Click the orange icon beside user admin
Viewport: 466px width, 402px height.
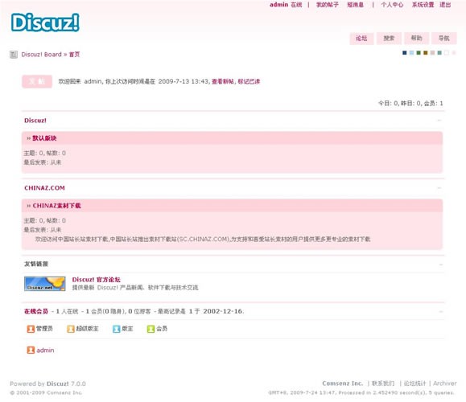coord(31,350)
